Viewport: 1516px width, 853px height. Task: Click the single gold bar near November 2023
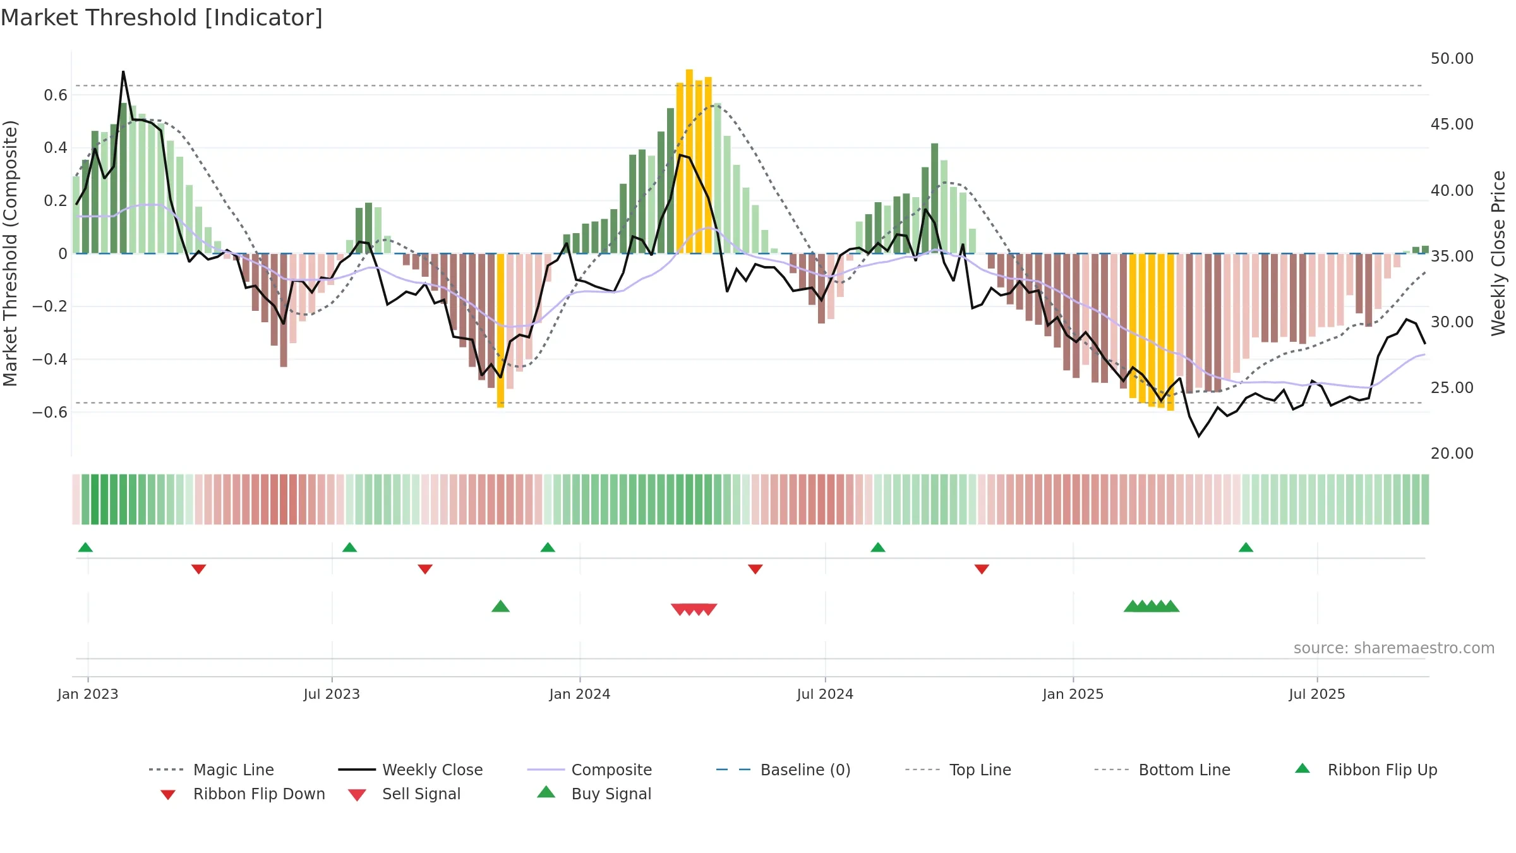point(500,330)
